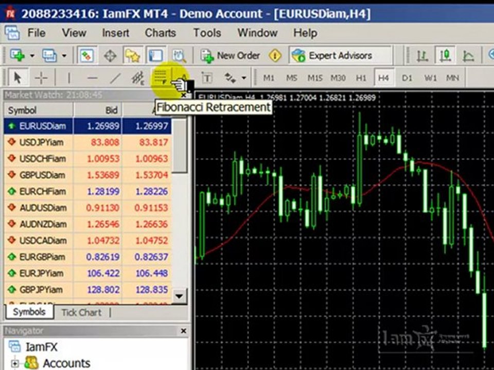Switch chart to M1 timeframe
The height and width of the screenshot is (370, 494).
click(269, 78)
